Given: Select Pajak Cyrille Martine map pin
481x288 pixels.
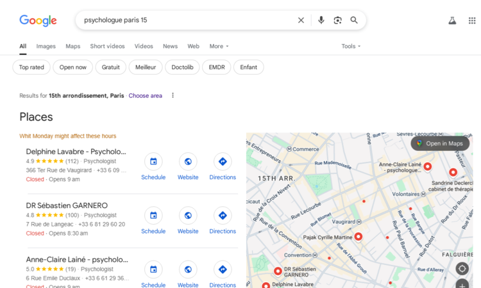Looking at the screenshot, I should pos(358,237).
